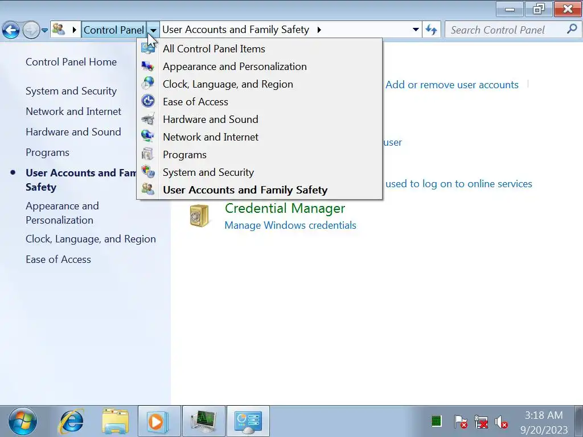Open Programs in the left sidebar
Image resolution: width=583 pixels, height=437 pixels.
point(47,152)
